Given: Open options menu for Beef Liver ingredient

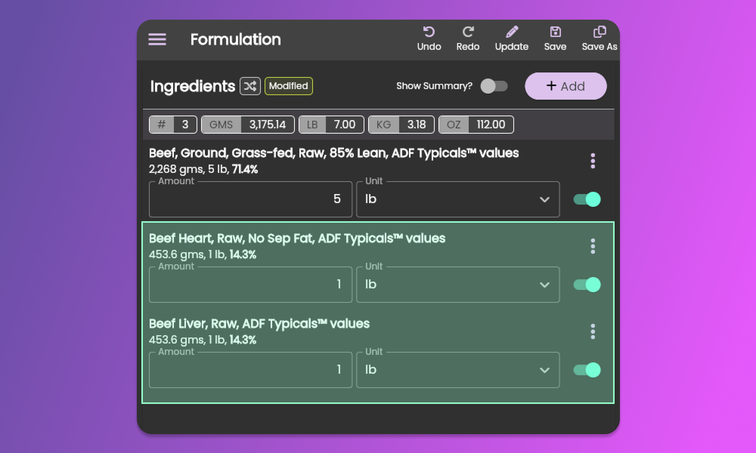Looking at the screenshot, I should tap(593, 331).
